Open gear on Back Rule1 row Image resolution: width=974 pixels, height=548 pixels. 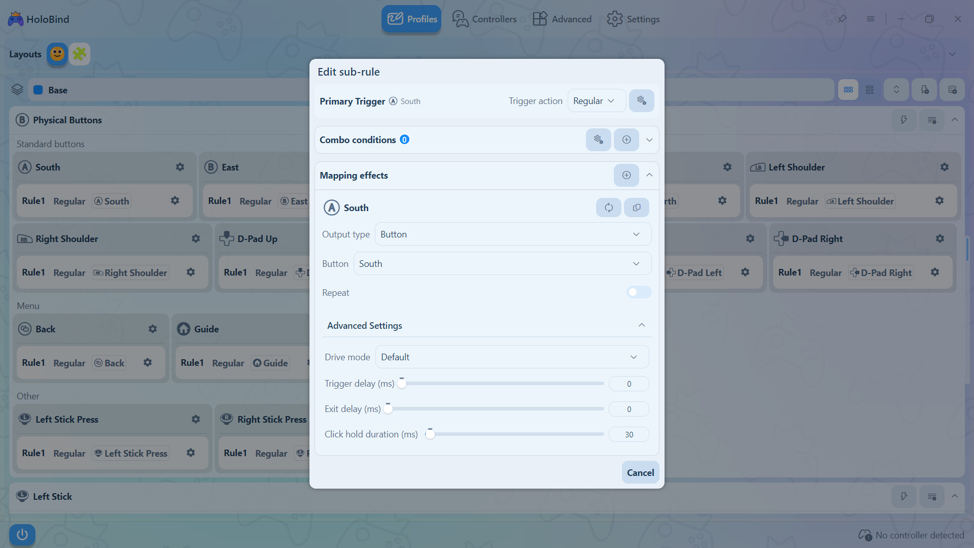[148, 362]
